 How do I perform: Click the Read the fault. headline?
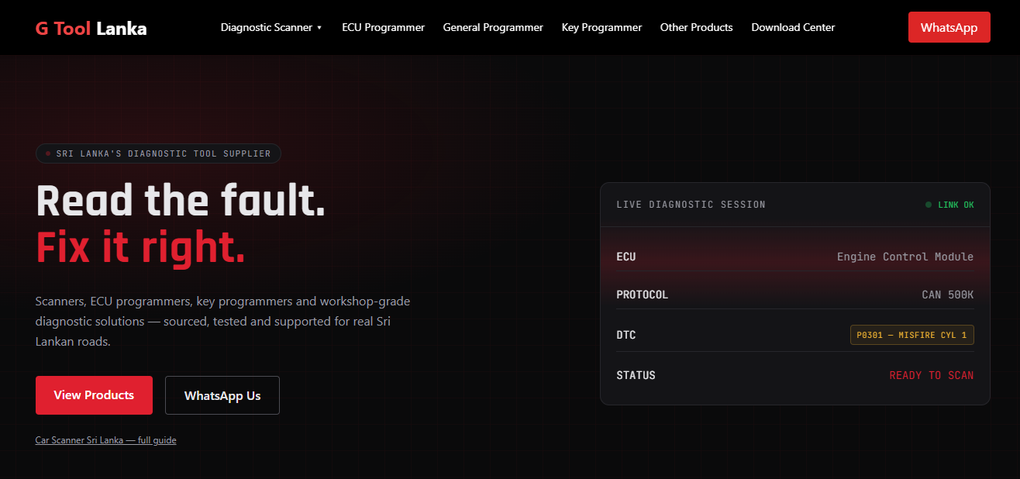pos(181,201)
